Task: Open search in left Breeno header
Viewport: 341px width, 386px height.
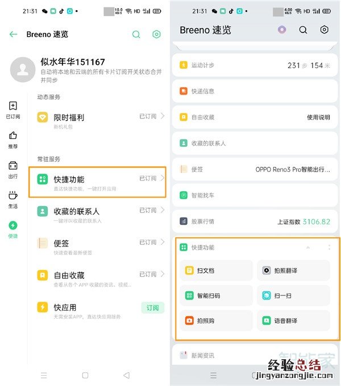Action: tap(136, 34)
